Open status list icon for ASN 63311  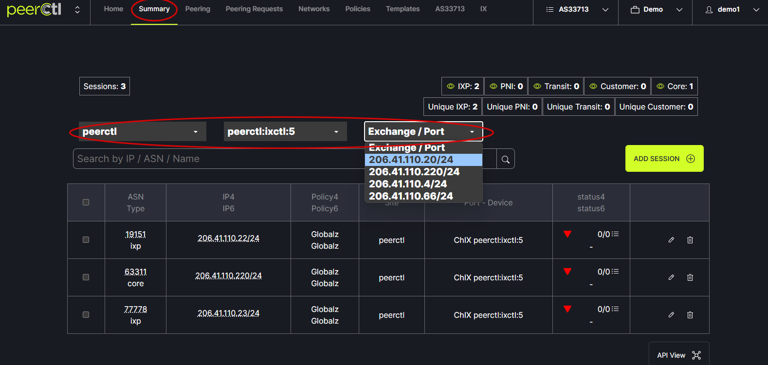pyautogui.click(x=615, y=272)
